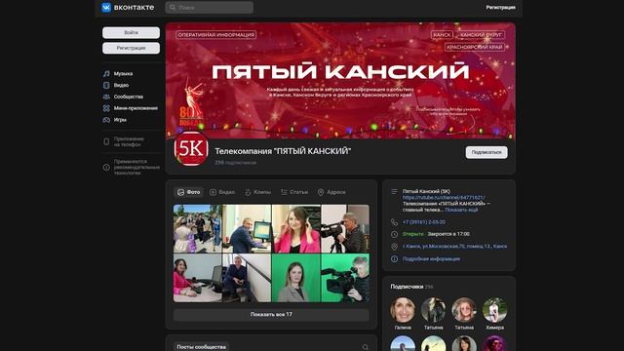Expand description with Показать ещё
The height and width of the screenshot is (351, 624).
pyautogui.click(x=461, y=210)
